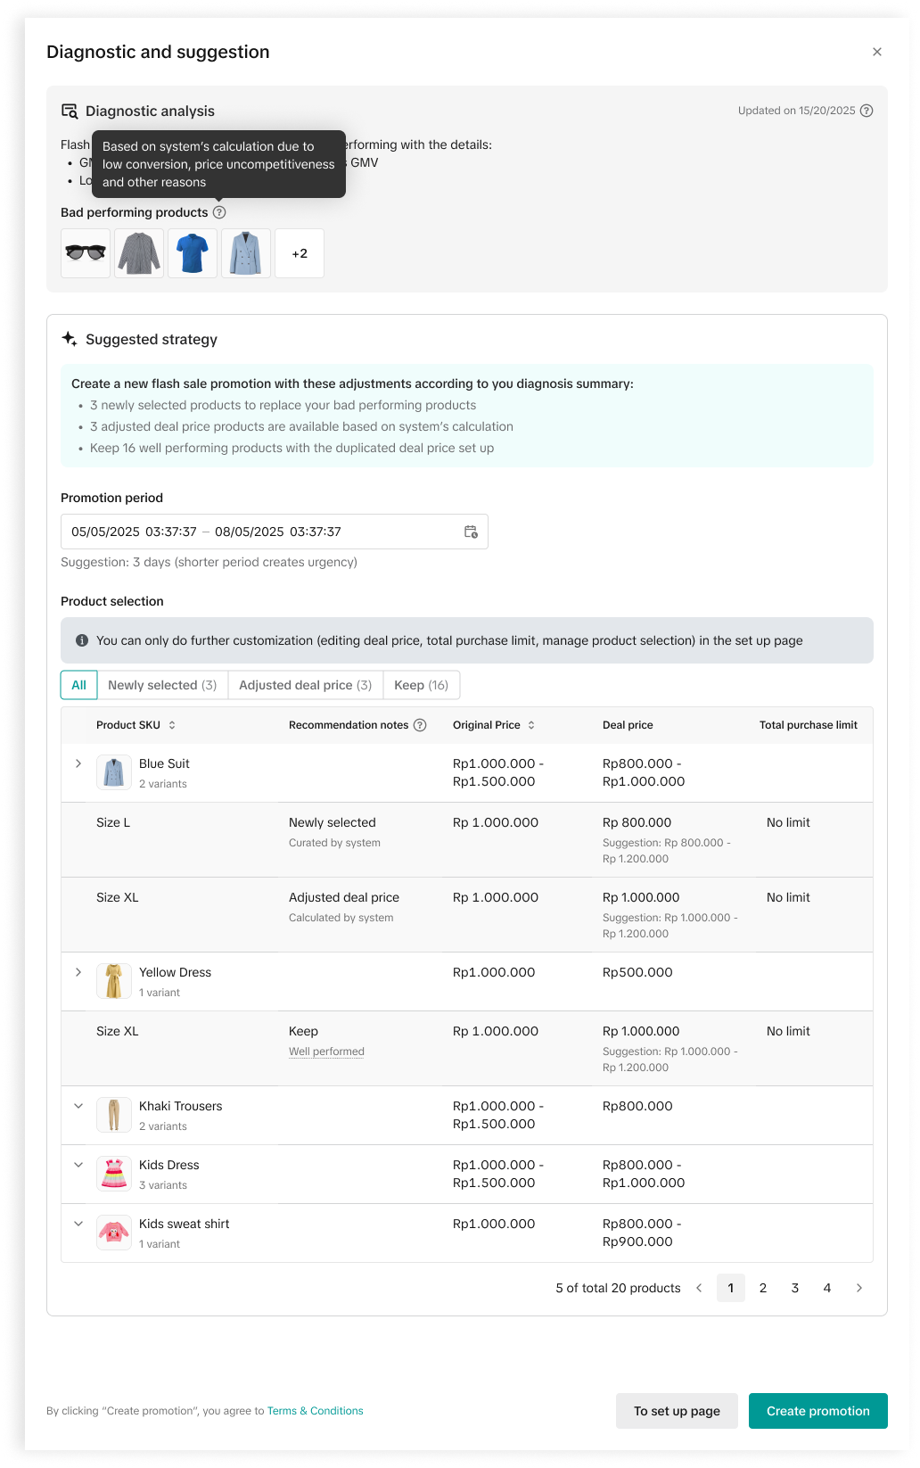Screen dimensions: 920x1468
Task: Click Recommendation notes help icon
Action: coord(420,725)
